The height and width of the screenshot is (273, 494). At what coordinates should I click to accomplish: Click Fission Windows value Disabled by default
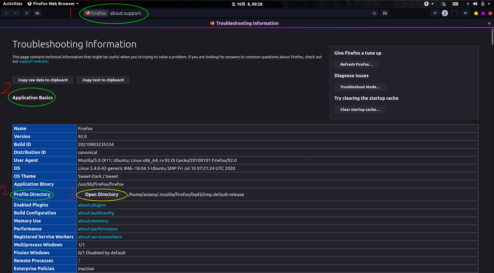click(102, 253)
